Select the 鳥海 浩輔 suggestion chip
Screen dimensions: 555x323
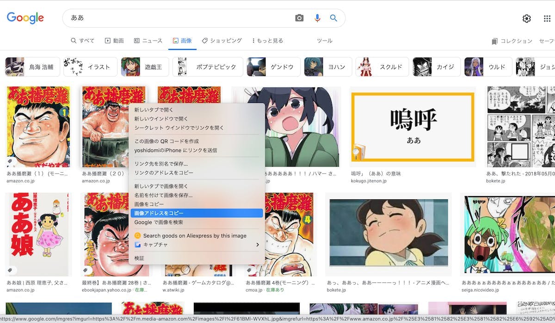point(32,67)
